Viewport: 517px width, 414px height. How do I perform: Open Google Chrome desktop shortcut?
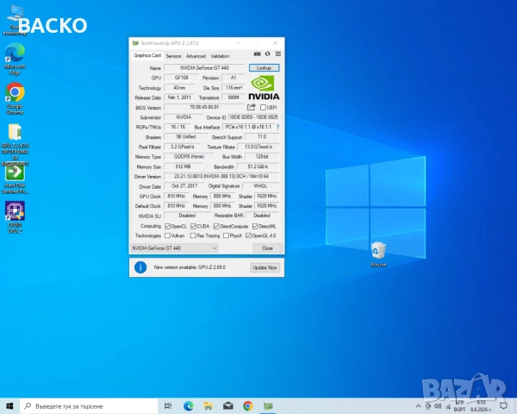pos(15,98)
